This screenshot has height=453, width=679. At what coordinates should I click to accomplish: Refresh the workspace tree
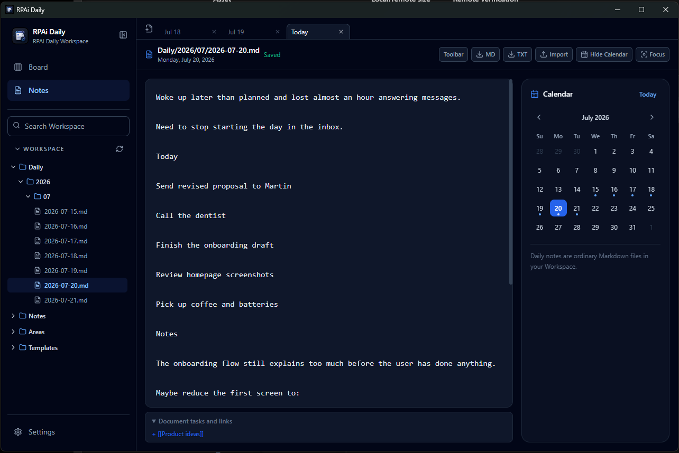120,149
